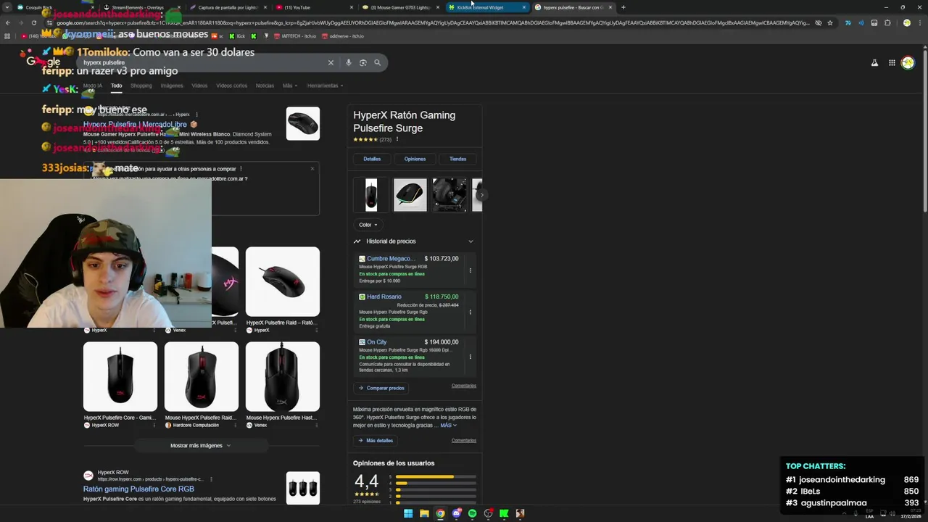Open options for Cumbre Megacomputer offer
Viewport: 928px width, 522px height.
pyautogui.click(x=470, y=270)
